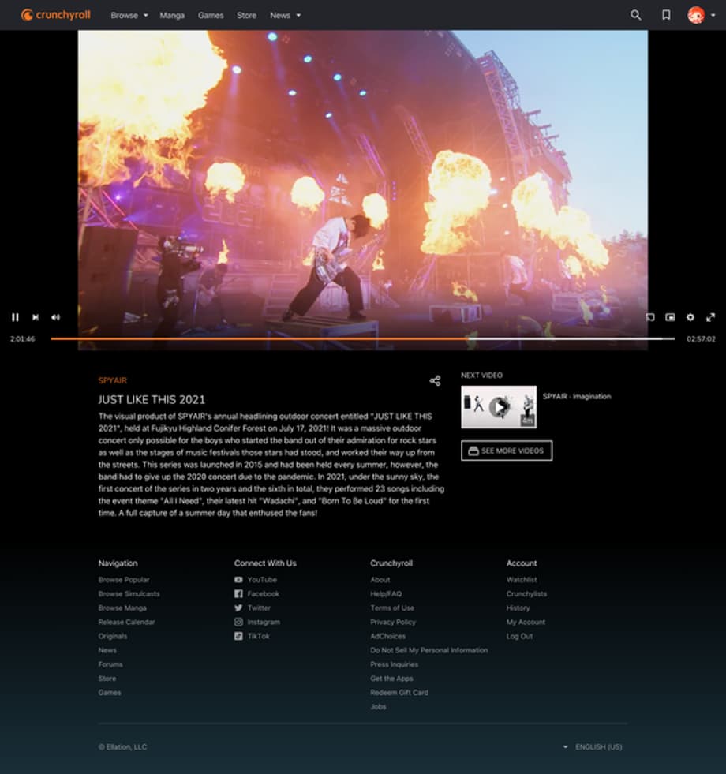Open the user avatar account menu
726x774 pixels.
(x=701, y=15)
